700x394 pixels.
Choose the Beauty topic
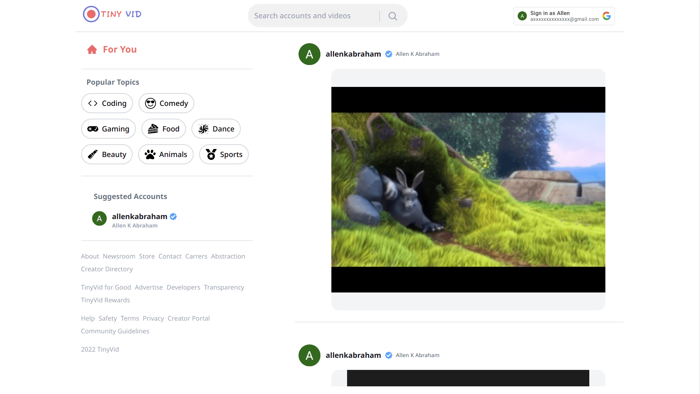(107, 154)
